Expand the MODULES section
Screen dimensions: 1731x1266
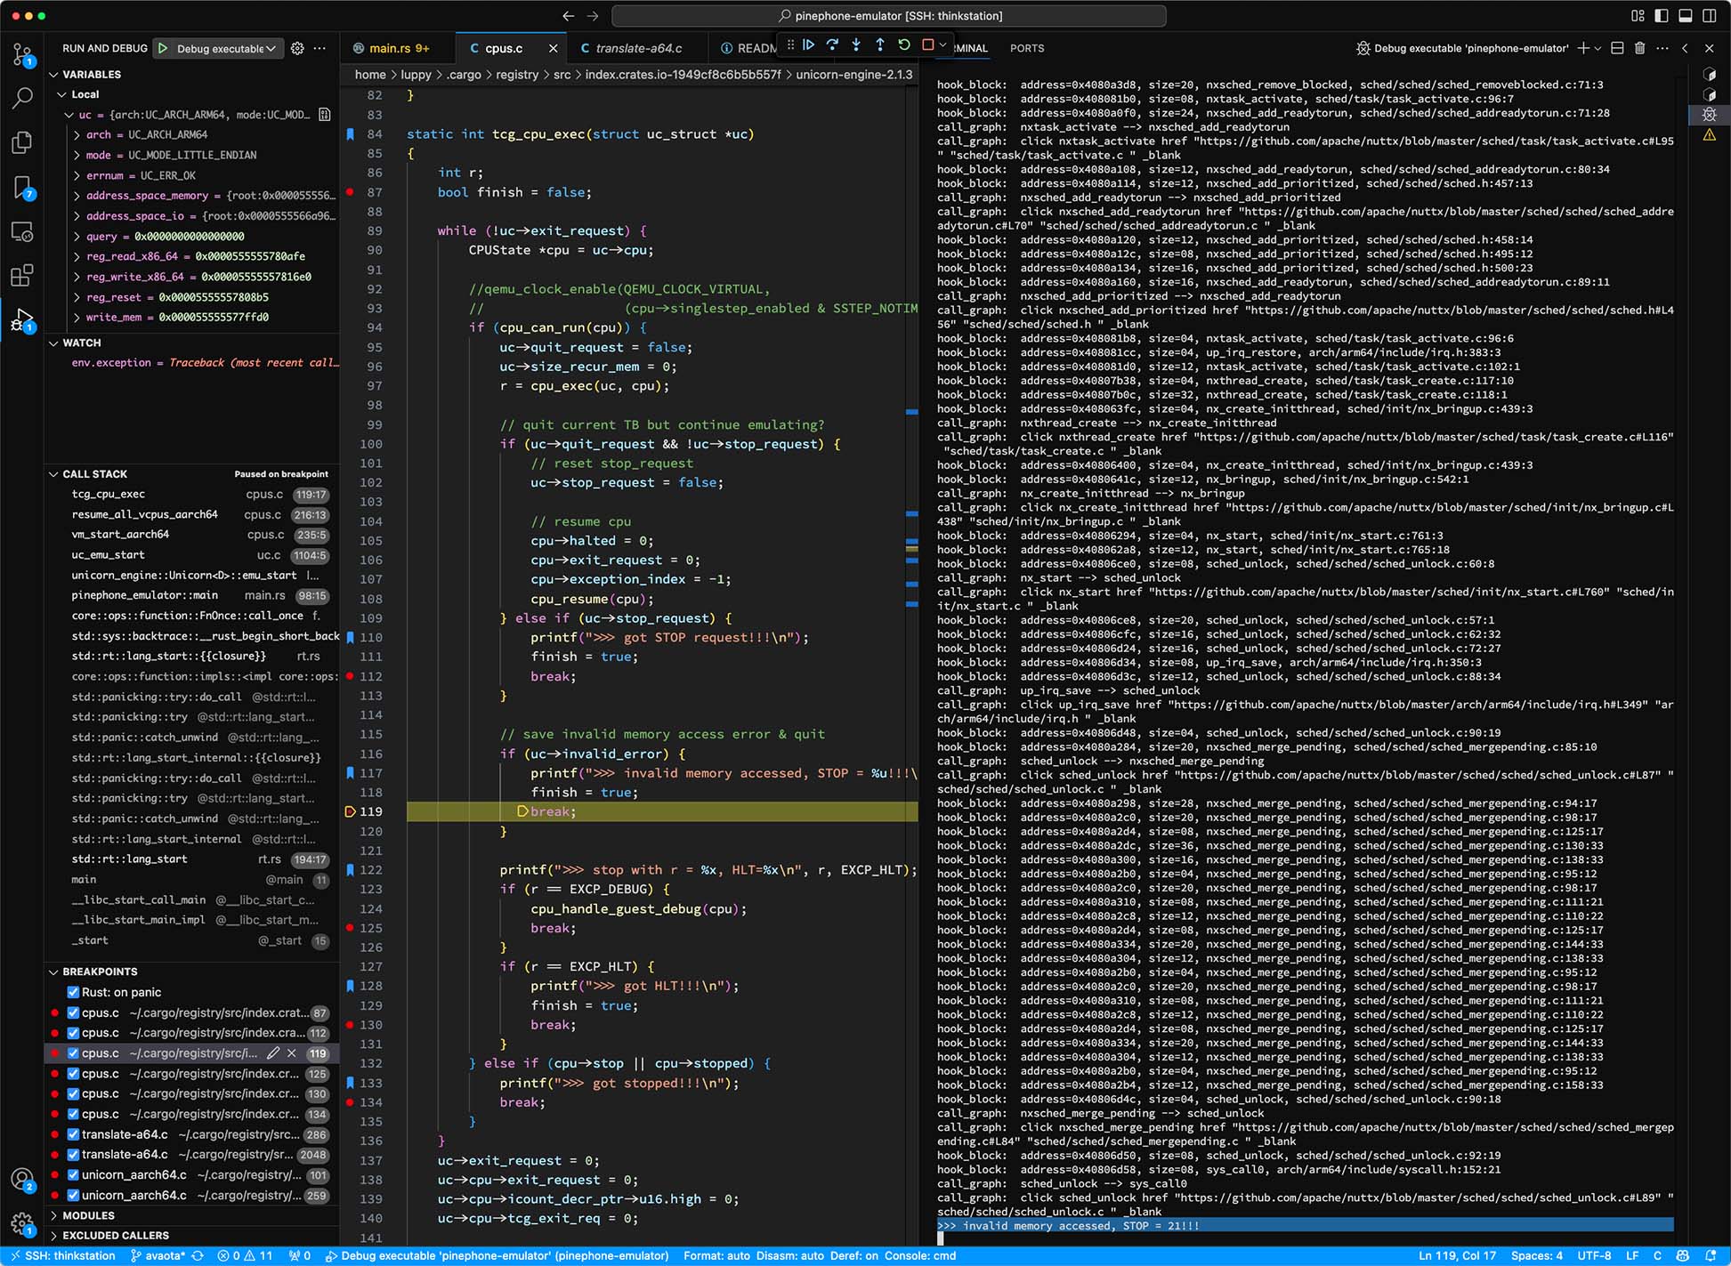tap(88, 1215)
